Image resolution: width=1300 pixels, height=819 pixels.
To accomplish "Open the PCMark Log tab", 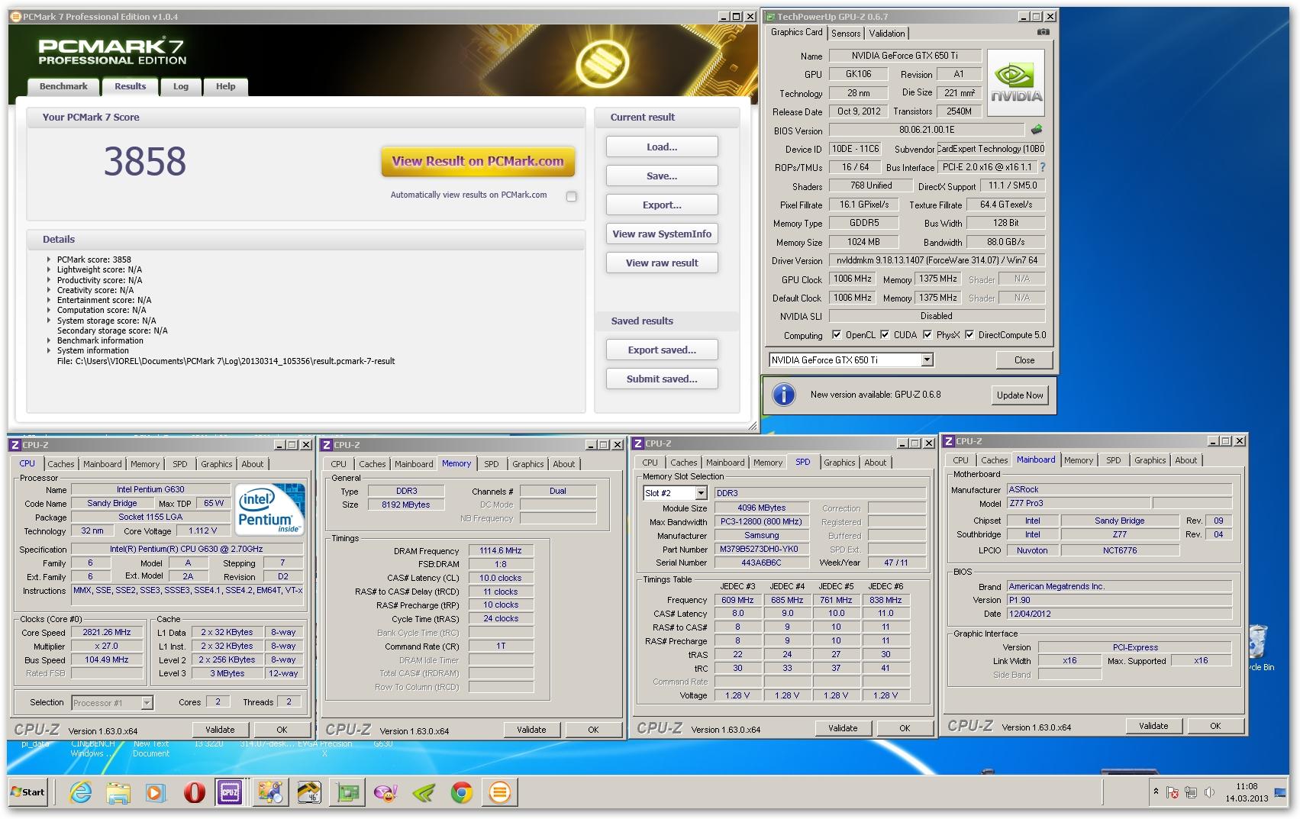I will [x=181, y=86].
